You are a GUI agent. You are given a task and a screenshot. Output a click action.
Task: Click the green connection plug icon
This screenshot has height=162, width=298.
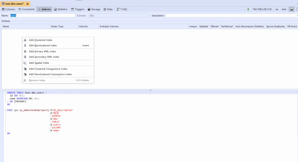pos(249,9)
